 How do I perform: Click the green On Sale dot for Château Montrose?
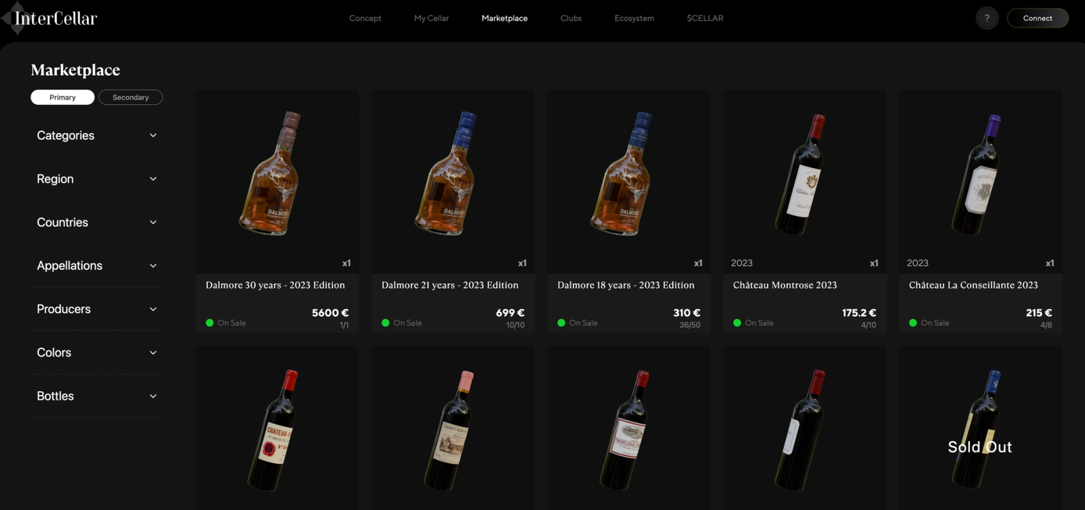(737, 323)
